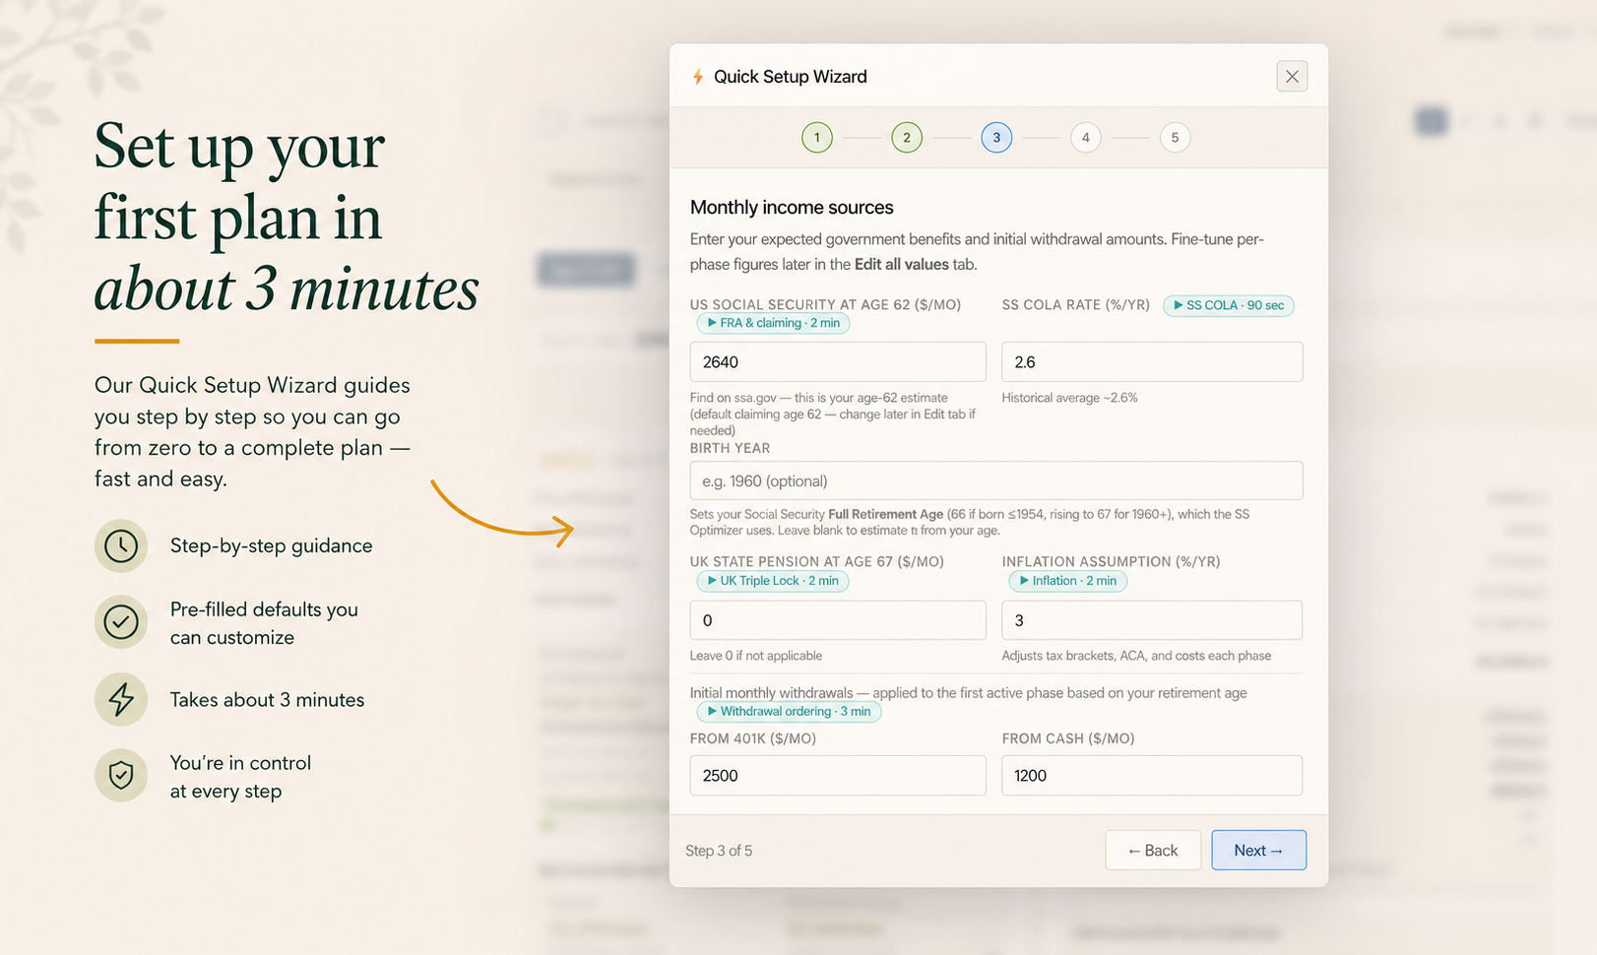Focus the Birth Year input field
Screen dimensions: 1597x955
[x=996, y=481]
